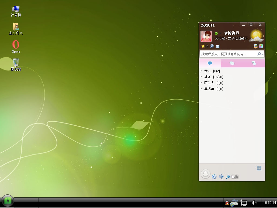
Task: Click the QQ penguin tray icon
Action: 227,203
